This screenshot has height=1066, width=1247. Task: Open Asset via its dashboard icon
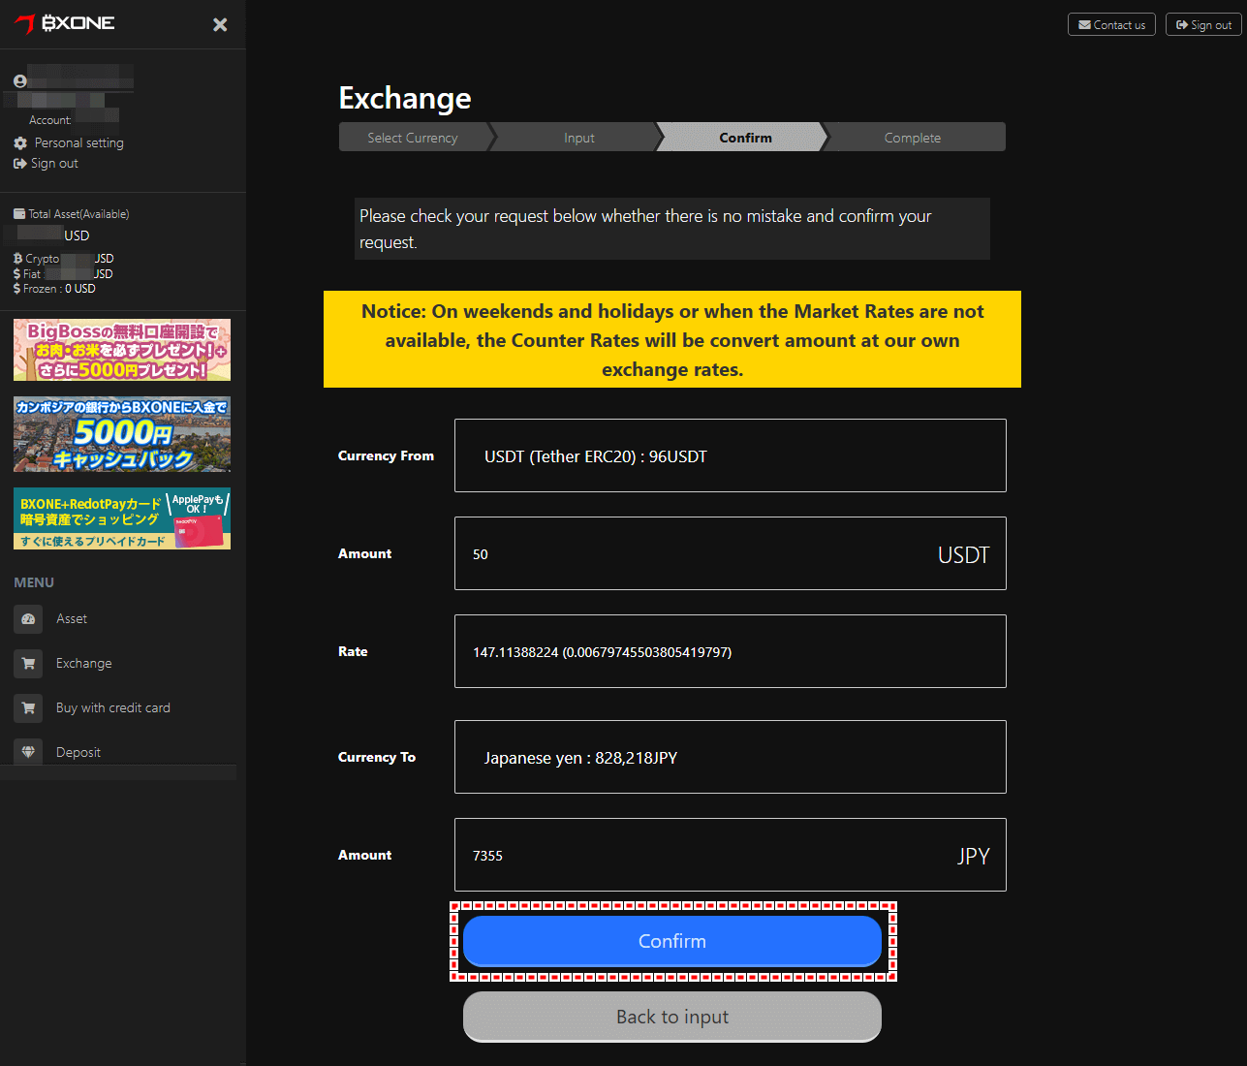(x=28, y=618)
